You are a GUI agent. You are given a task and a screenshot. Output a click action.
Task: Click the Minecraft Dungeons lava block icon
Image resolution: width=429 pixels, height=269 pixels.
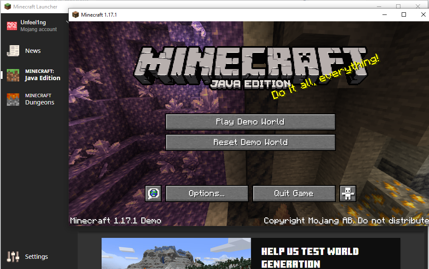point(13,99)
